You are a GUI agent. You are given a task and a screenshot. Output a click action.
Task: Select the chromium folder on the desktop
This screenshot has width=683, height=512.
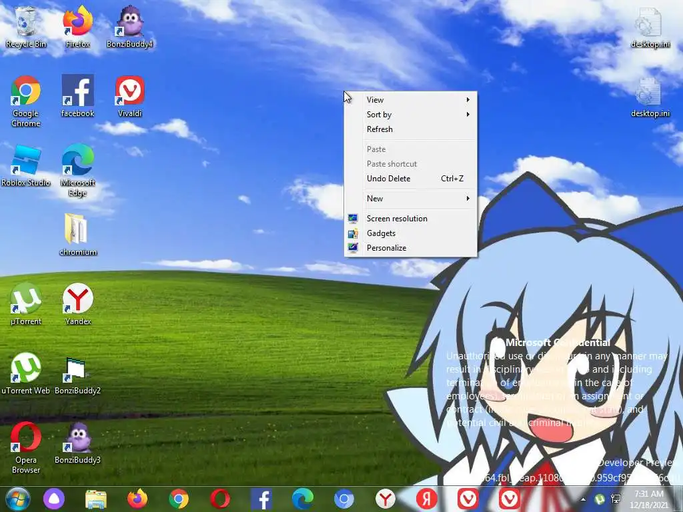click(x=77, y=235)
